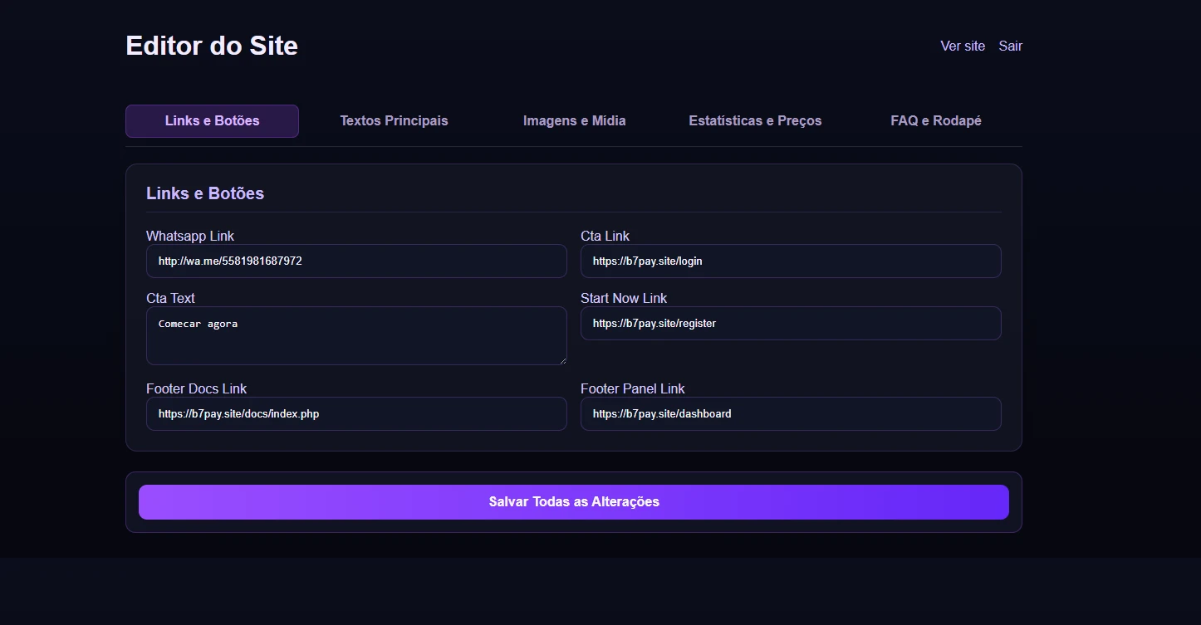Select the Imagens e Mídia tab
Viewport: 1201px width, 625px height.
[574, 121]
